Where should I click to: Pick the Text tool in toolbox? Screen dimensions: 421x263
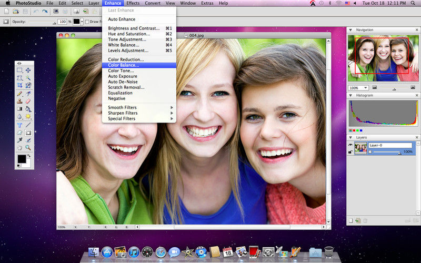pyautogui.click(x=19, y=125)
